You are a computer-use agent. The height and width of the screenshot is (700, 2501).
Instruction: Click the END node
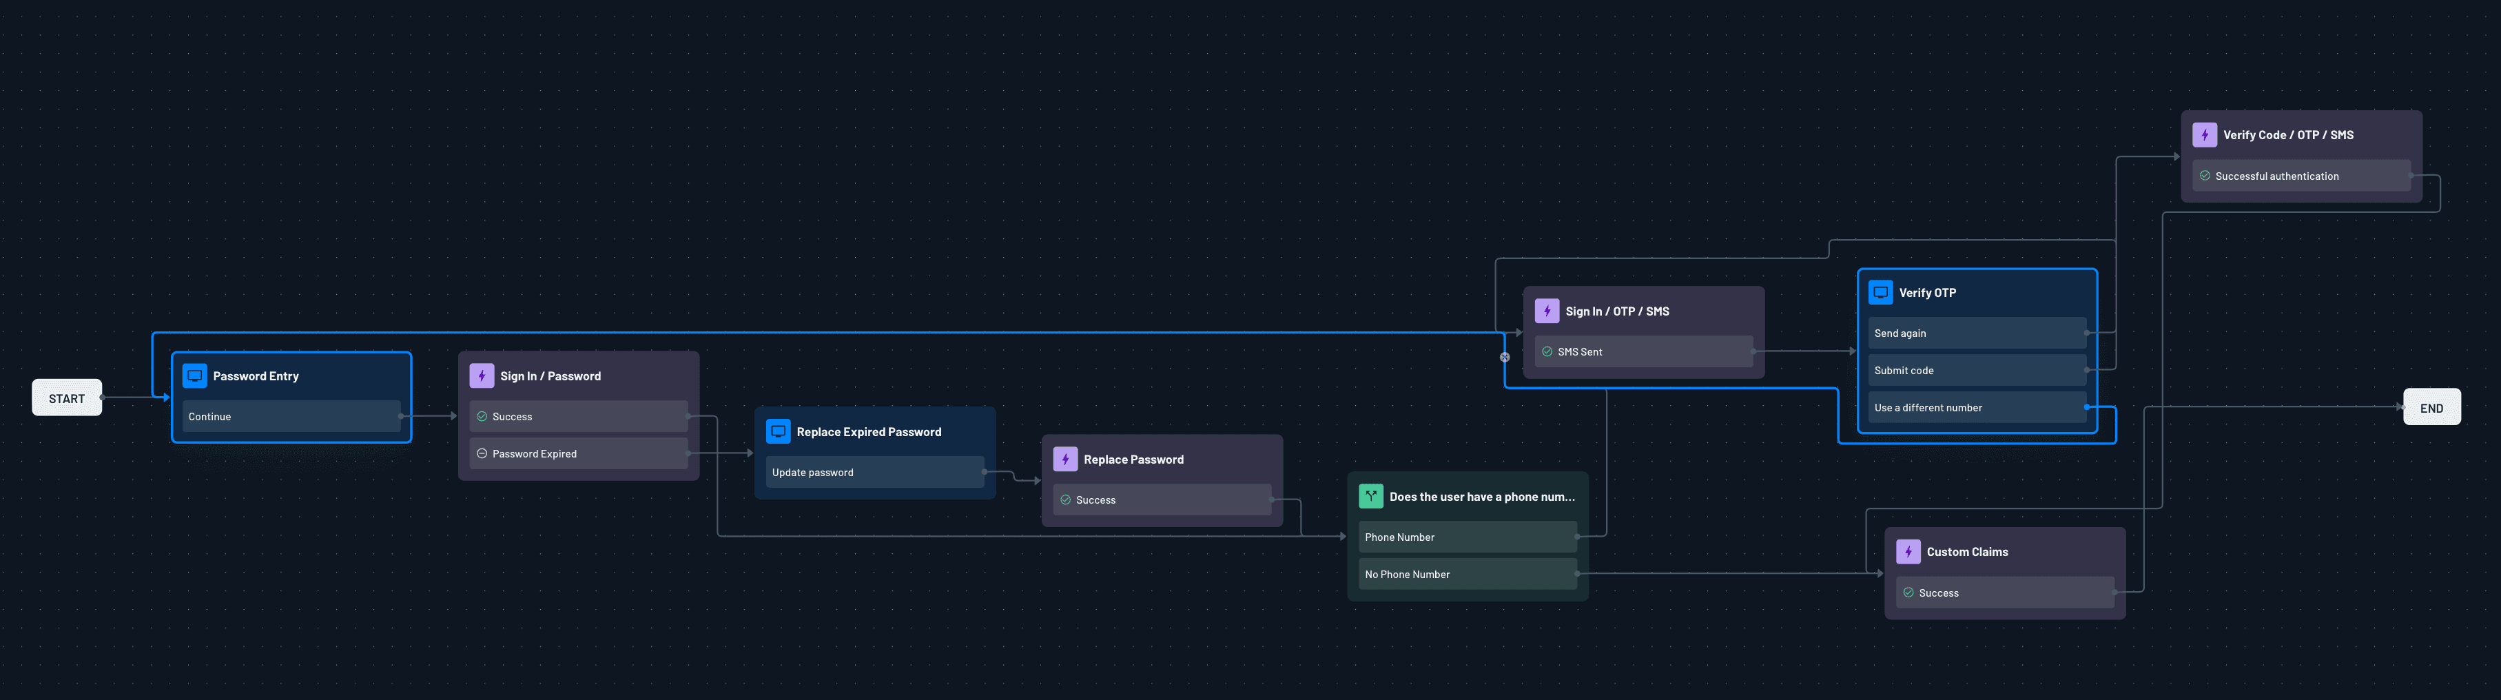click(2432, 406)
